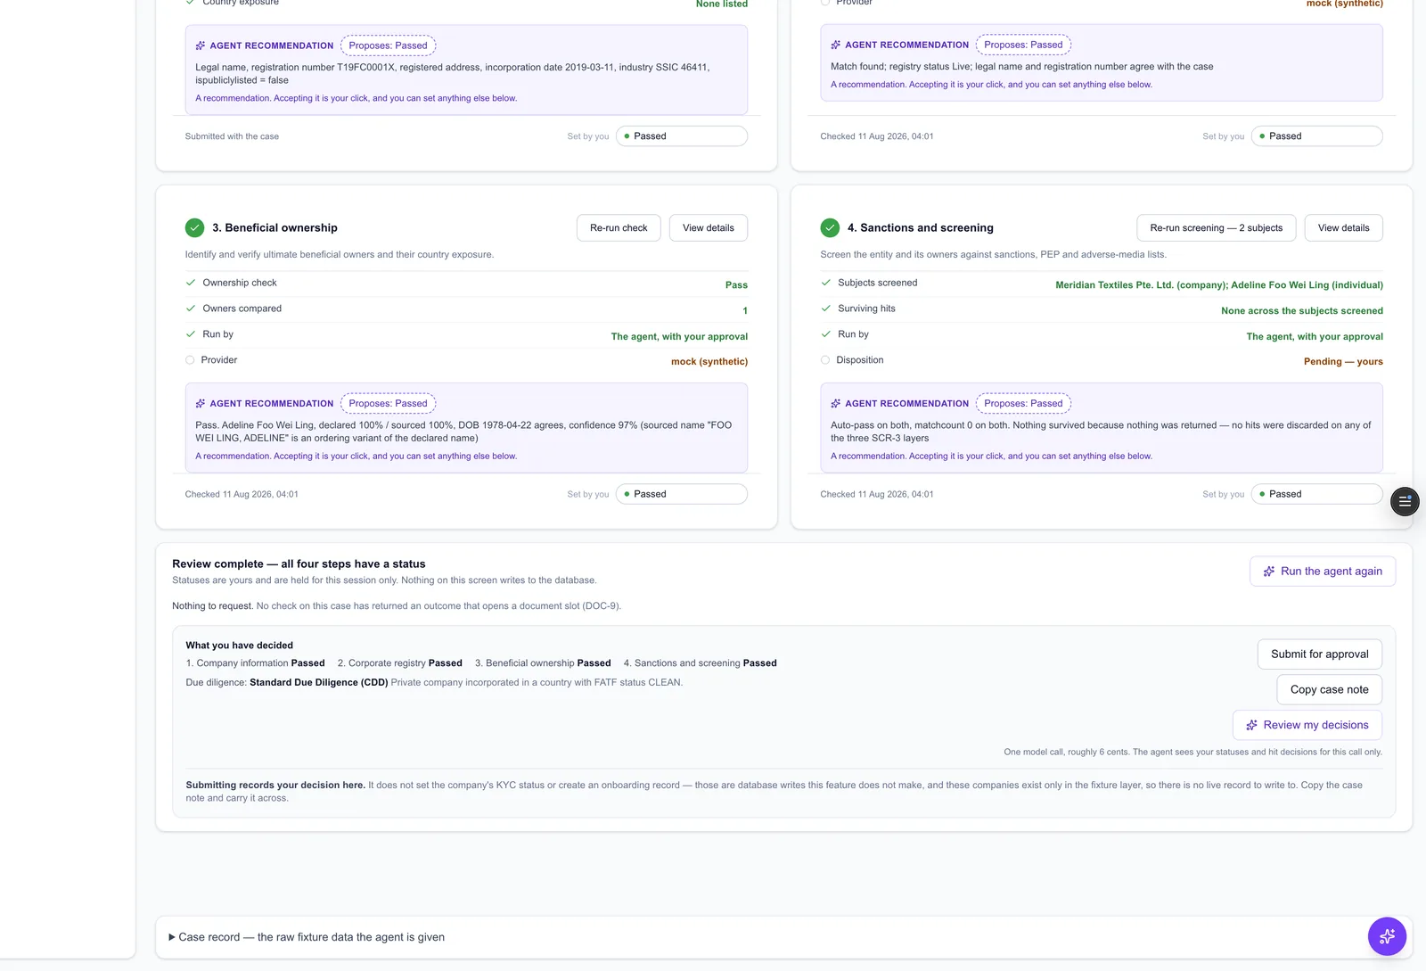Click Proposes: Passed chip on the Match found card
This screenshot has width=1426, height=971.
click(x=1023, y=45)
